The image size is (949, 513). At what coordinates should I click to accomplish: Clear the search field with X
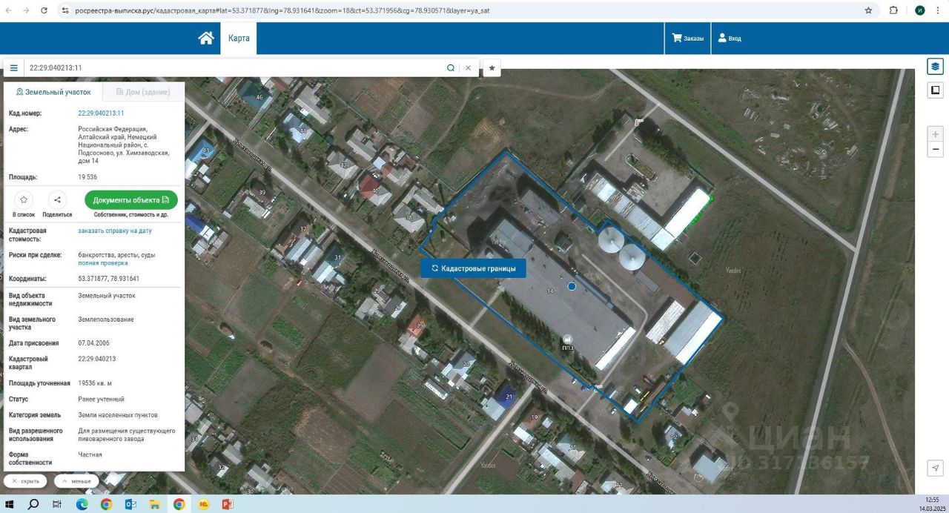(468, 67)
